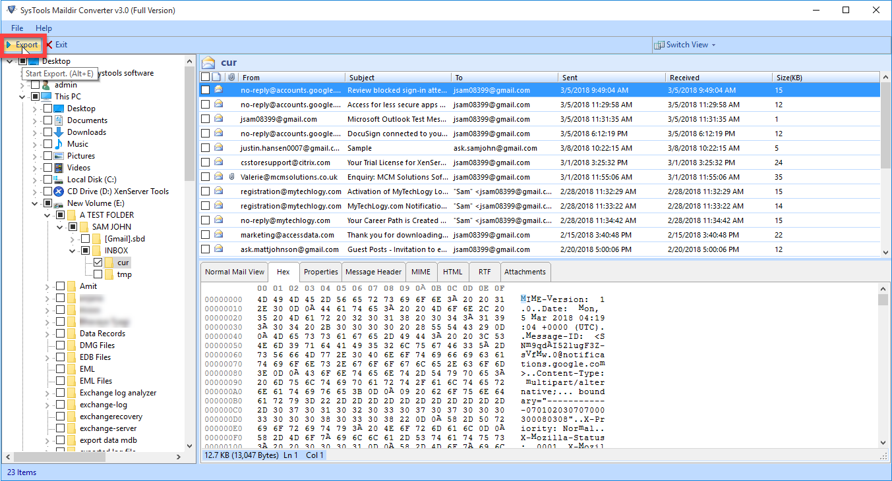
Task: Open the Properties tab
Action: 321,272
